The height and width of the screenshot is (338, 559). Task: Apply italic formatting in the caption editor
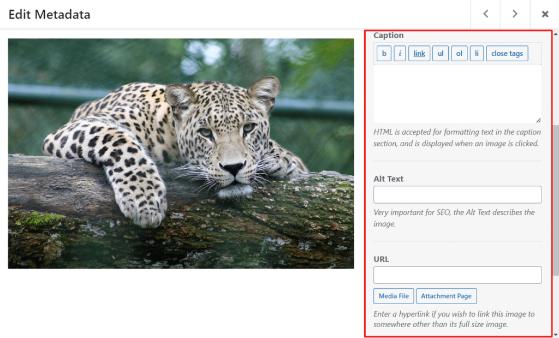point(400,53)
